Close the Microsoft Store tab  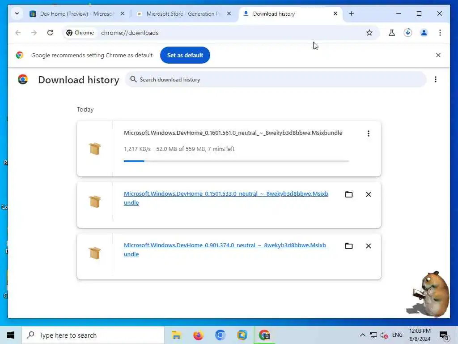(229, 13)
